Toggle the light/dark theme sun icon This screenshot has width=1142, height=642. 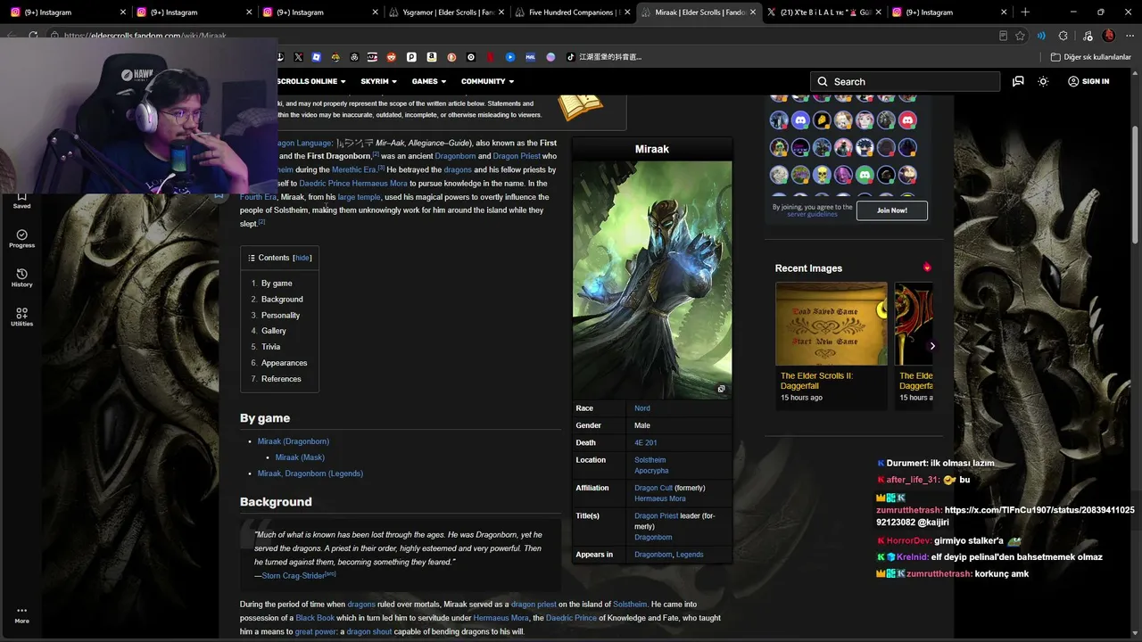1043,81
